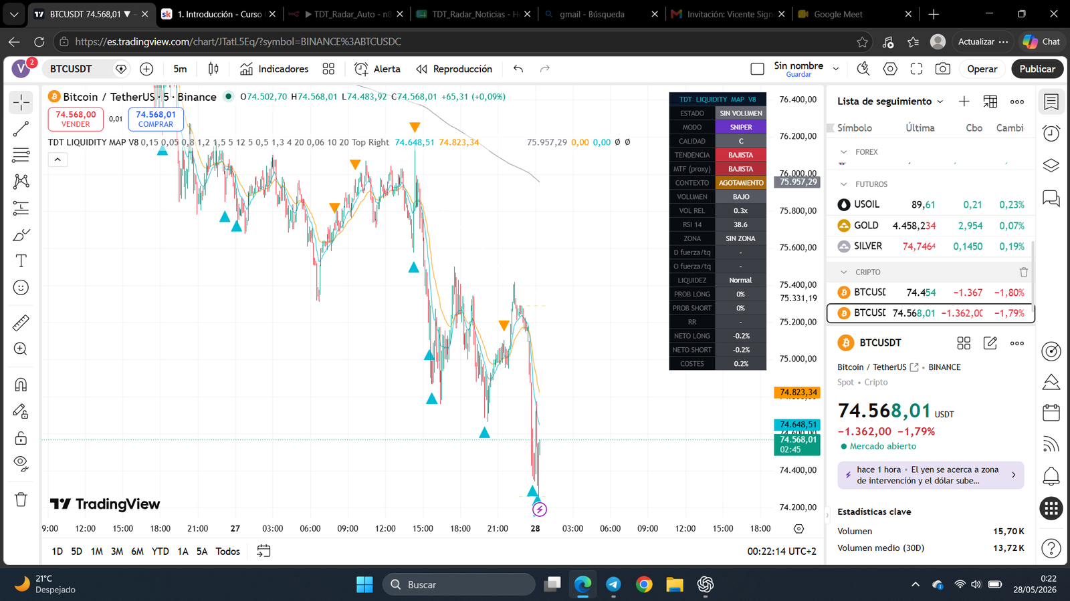Select the YTD time range

pos(160,552)
